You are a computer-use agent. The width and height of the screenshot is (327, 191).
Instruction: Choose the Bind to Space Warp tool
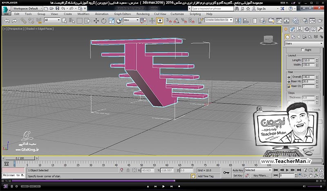coord(39,21)
